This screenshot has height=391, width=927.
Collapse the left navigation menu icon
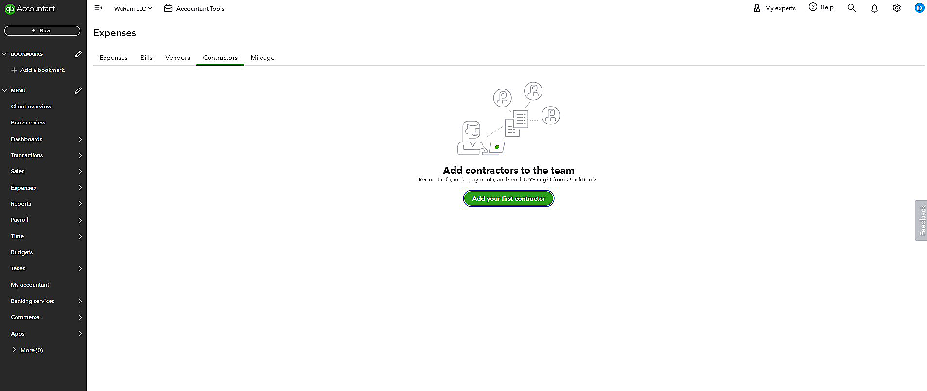pos(98,8)
